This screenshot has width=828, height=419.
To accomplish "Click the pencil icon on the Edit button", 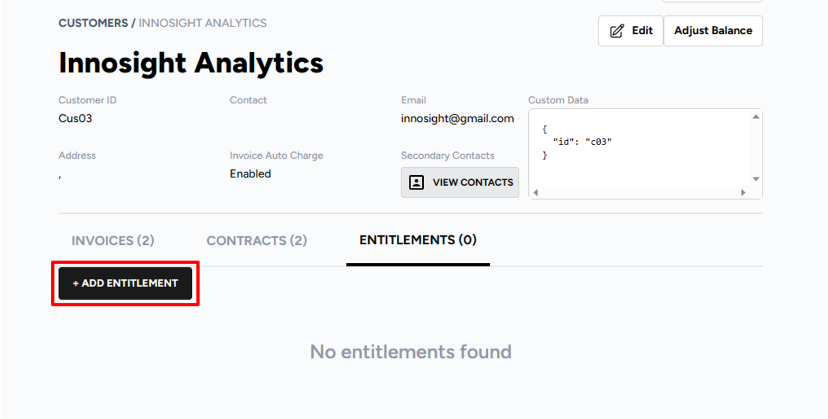I will pyautogui.click(x=617, y=31).
